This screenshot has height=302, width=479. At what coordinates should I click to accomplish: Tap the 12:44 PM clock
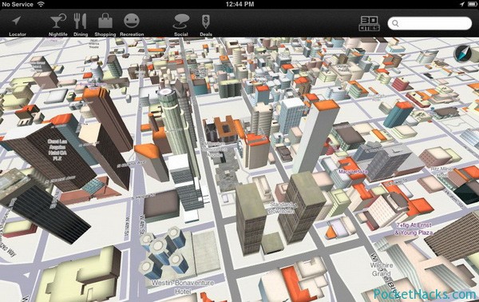point(239,4)
